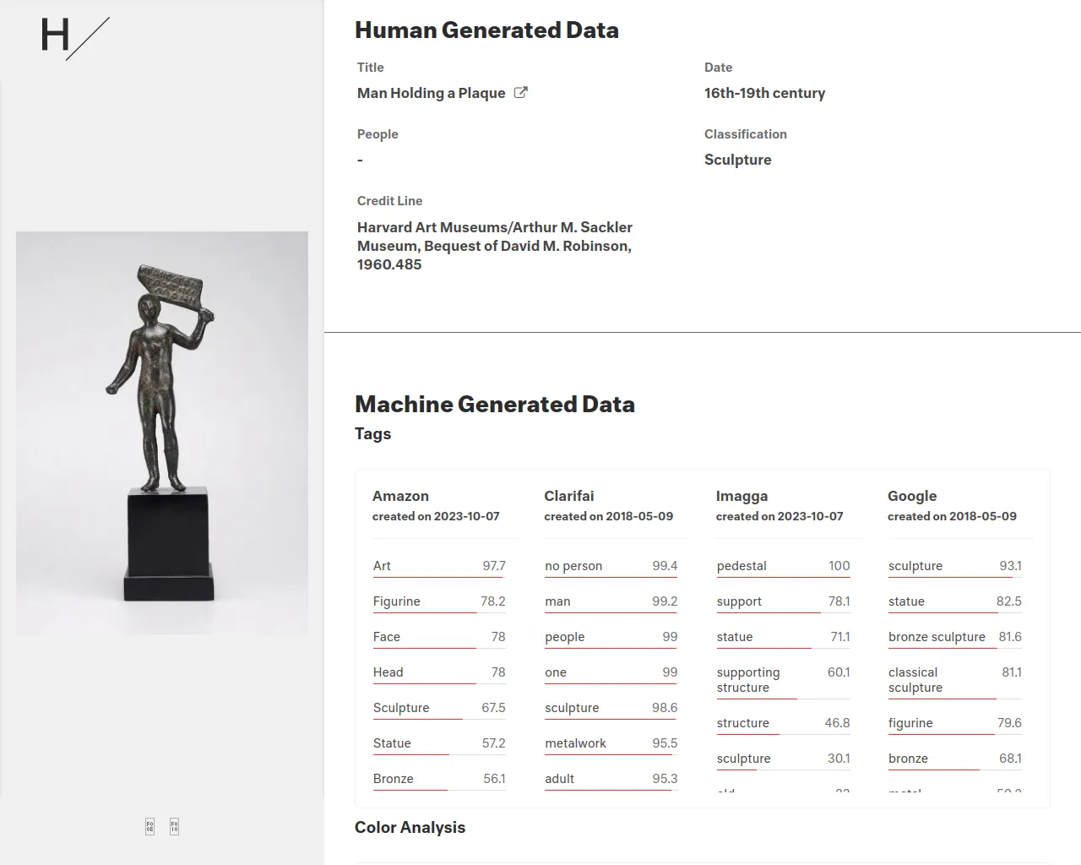Open the Man Holding a Plaque title link

click(431, 93)
